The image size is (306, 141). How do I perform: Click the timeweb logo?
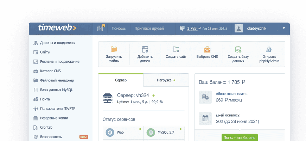click(x=57, y=27)
